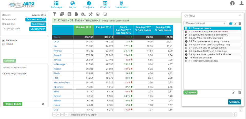This screenshot has height=119, width=246.
Task: Switch to the Графики section
Action: (89, 5)
